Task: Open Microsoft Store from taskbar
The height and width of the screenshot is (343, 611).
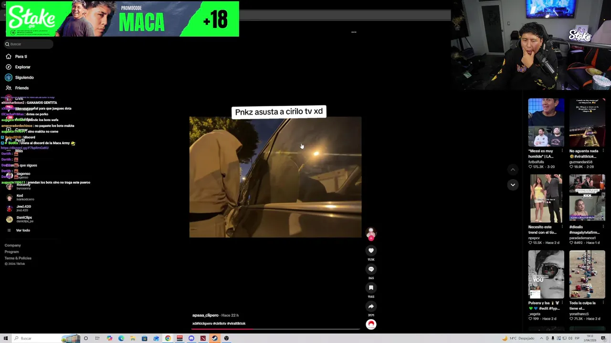Action: [144, 338]
